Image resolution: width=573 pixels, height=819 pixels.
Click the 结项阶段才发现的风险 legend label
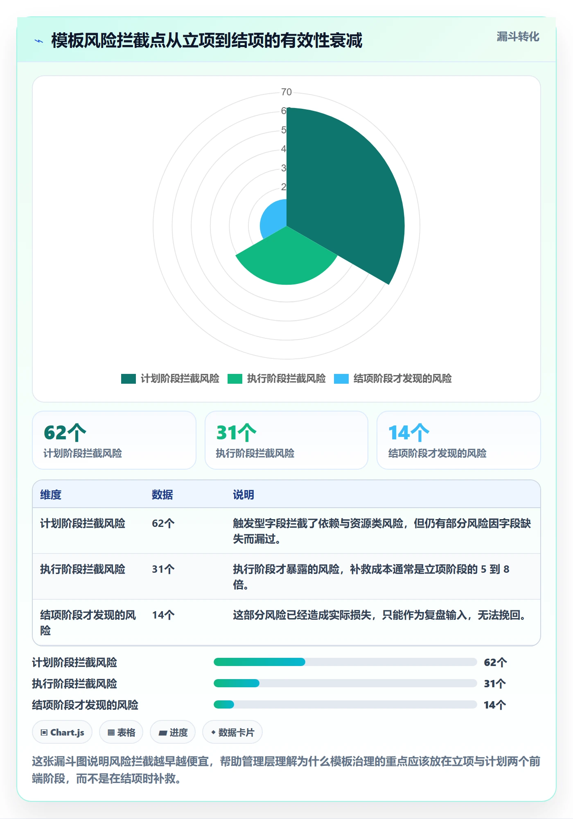coord(403,379)
